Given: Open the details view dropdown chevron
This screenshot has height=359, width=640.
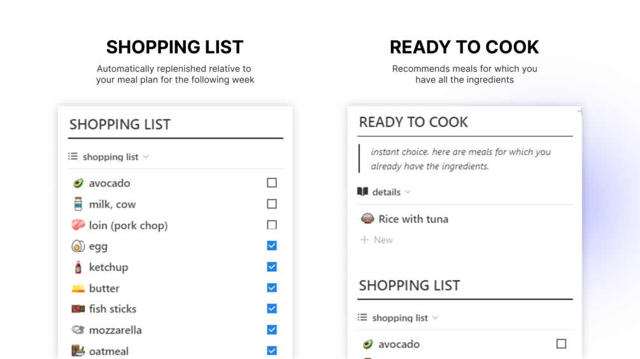Looking at the screenshot, I should tap(408, 192).
